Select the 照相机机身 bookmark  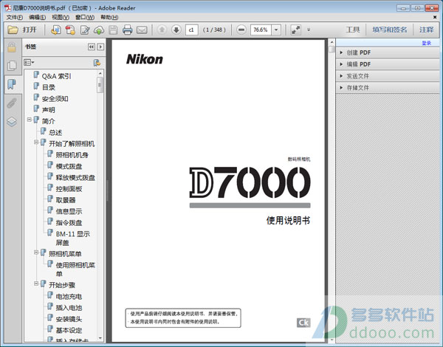(72, 155)
